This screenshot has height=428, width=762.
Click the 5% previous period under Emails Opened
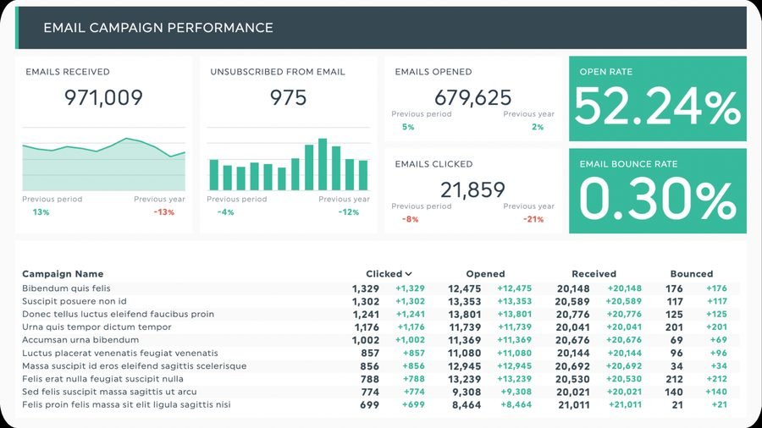click(x=408, y=127)
